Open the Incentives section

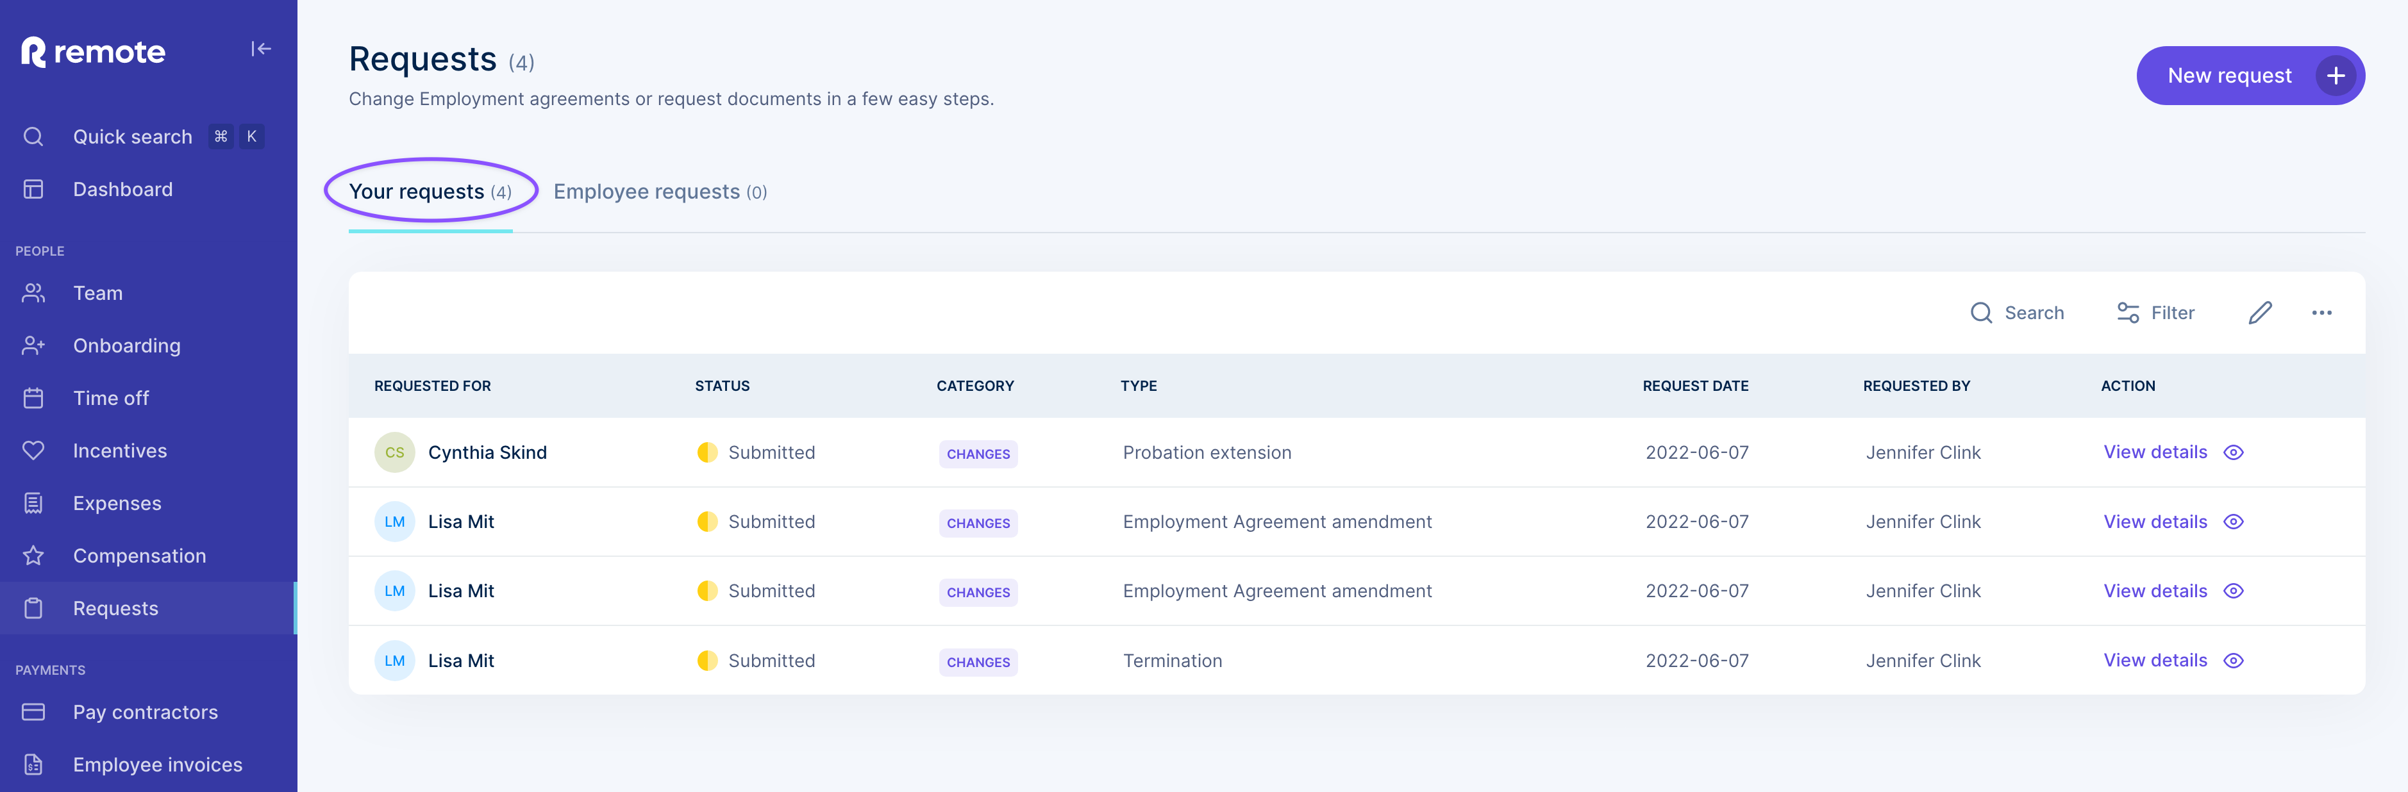click(x=120, y=450)
